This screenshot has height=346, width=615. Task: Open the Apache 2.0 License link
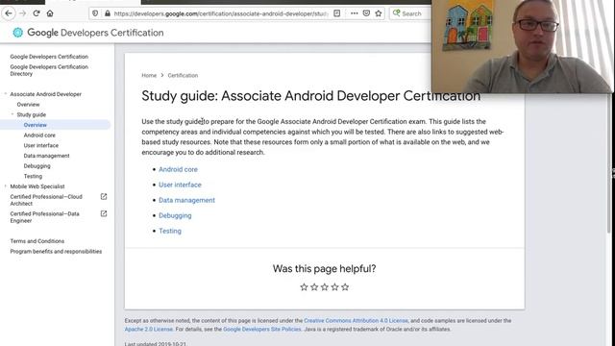(x=149, y=329)
